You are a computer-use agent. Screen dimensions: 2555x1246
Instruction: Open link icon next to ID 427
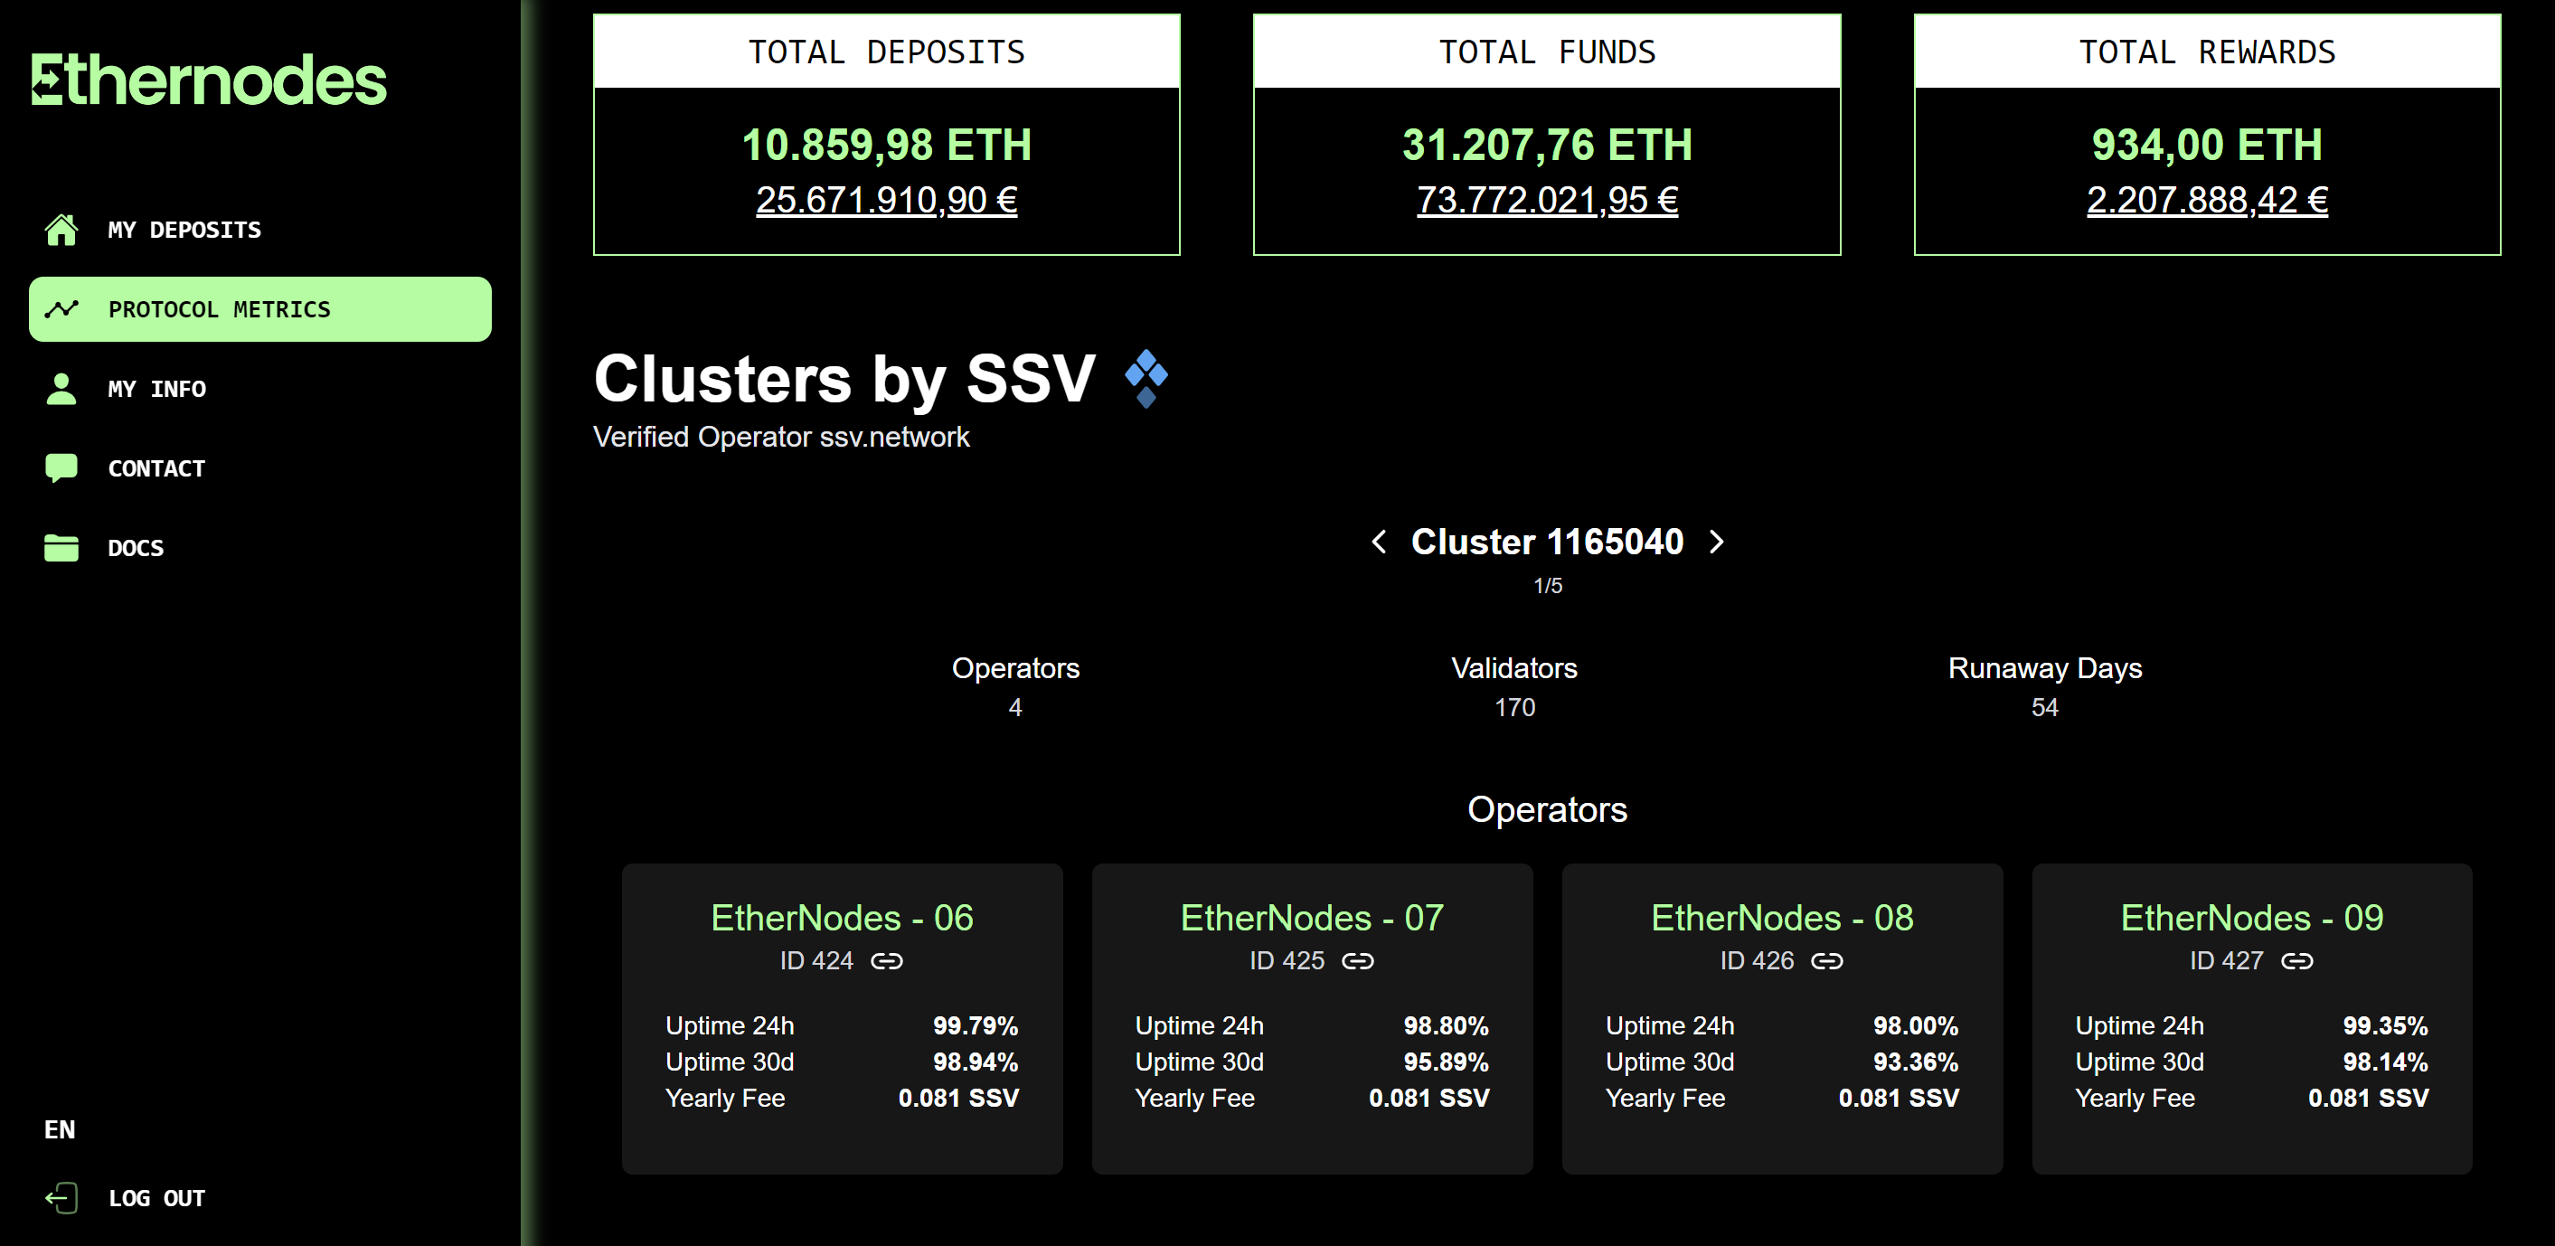click(2297, 960)
